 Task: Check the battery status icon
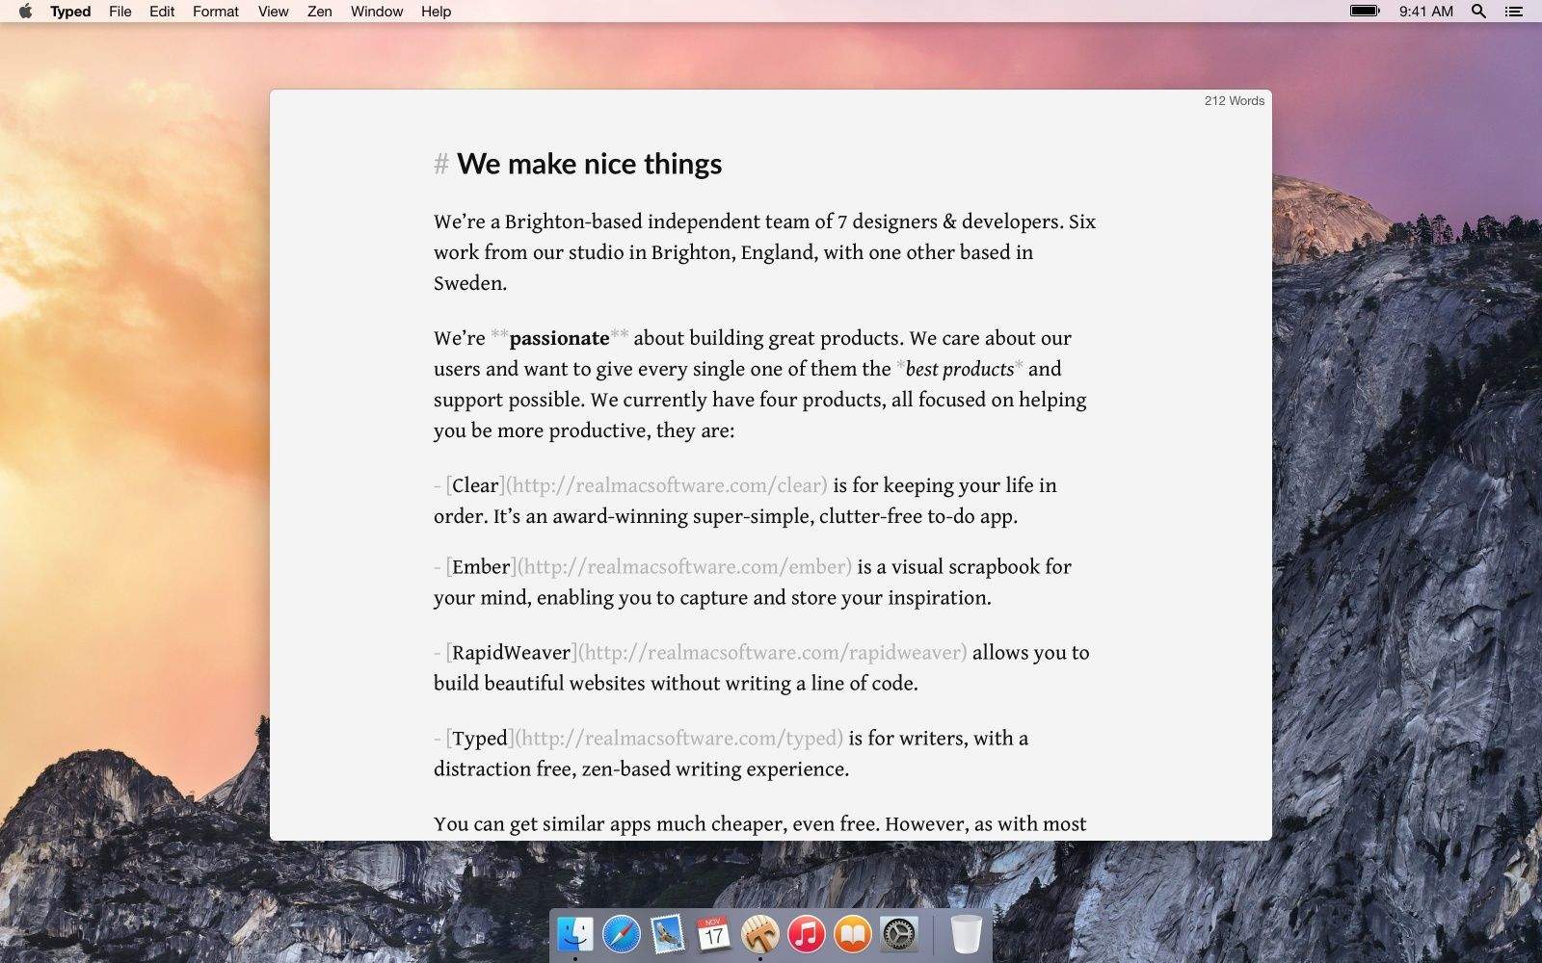(1365, 12)
